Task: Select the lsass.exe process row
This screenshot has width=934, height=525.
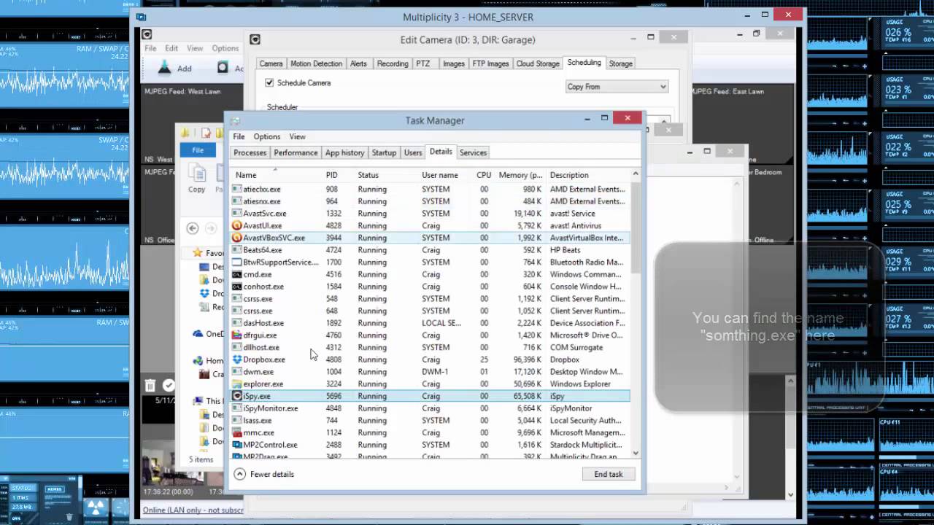Action: click(x=430, y=420)
